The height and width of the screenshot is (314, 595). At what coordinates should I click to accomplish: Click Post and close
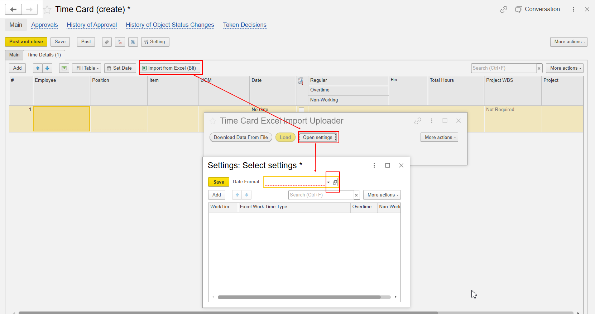pos(26,42)
